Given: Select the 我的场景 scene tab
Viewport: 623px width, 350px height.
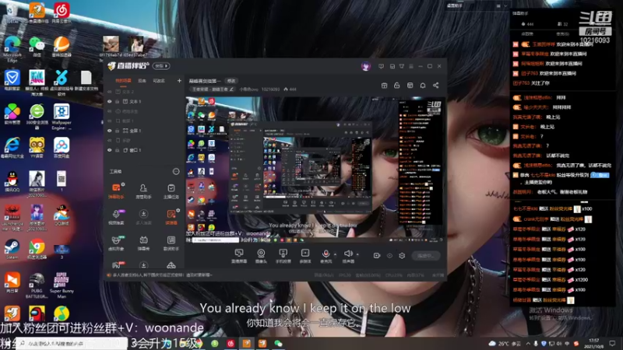Looking at the screenshot, I should click(123, 81).
